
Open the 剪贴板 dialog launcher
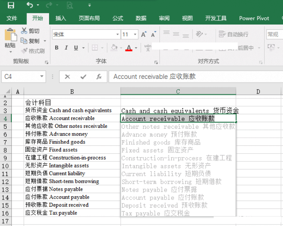tap(47, 62)
